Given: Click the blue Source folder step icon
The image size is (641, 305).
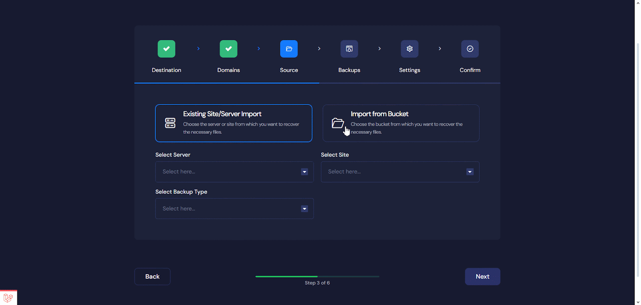Looking at the screenshot, I should click(x=289, y=49).
